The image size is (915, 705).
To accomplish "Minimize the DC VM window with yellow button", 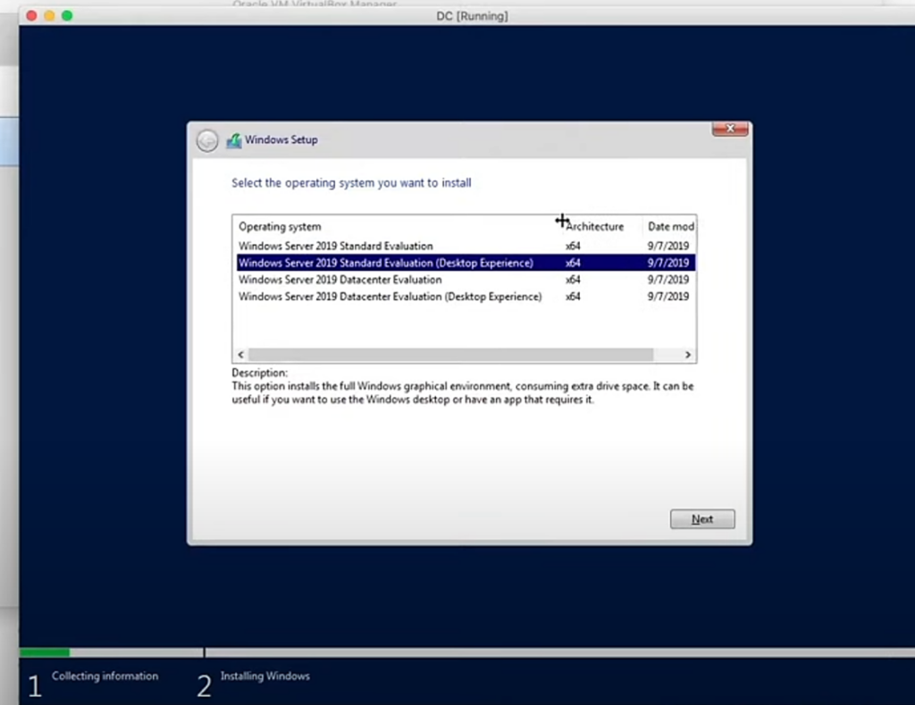I will (x=49, y=16).
